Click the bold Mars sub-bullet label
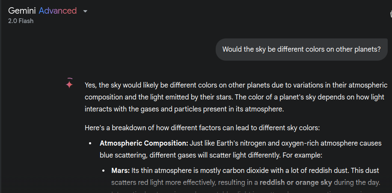This screenshot has width=392, height=193. [x=121, y=171]
